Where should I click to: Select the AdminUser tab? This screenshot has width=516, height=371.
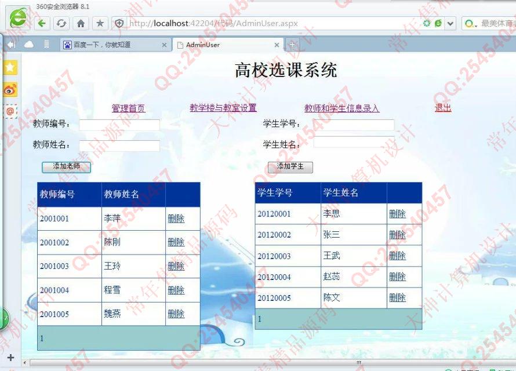[x=228, y=45]
